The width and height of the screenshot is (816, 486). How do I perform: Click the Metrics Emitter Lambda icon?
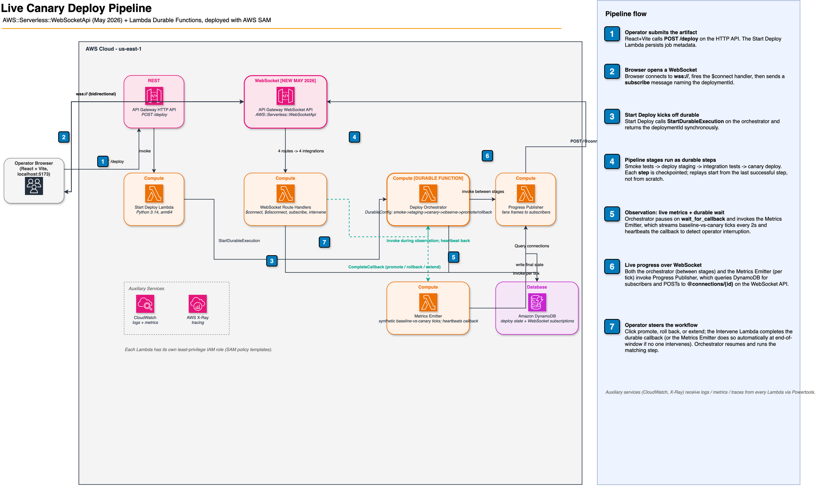click(x=428, y=302)
